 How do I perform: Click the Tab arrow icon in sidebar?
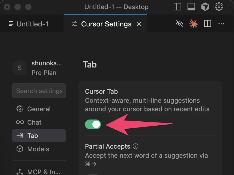20,136
